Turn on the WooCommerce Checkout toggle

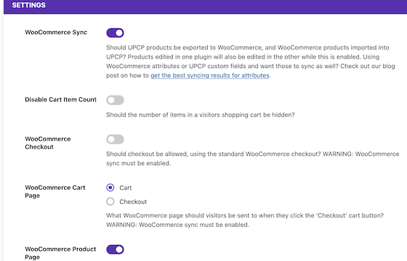[x=115, y=139]
